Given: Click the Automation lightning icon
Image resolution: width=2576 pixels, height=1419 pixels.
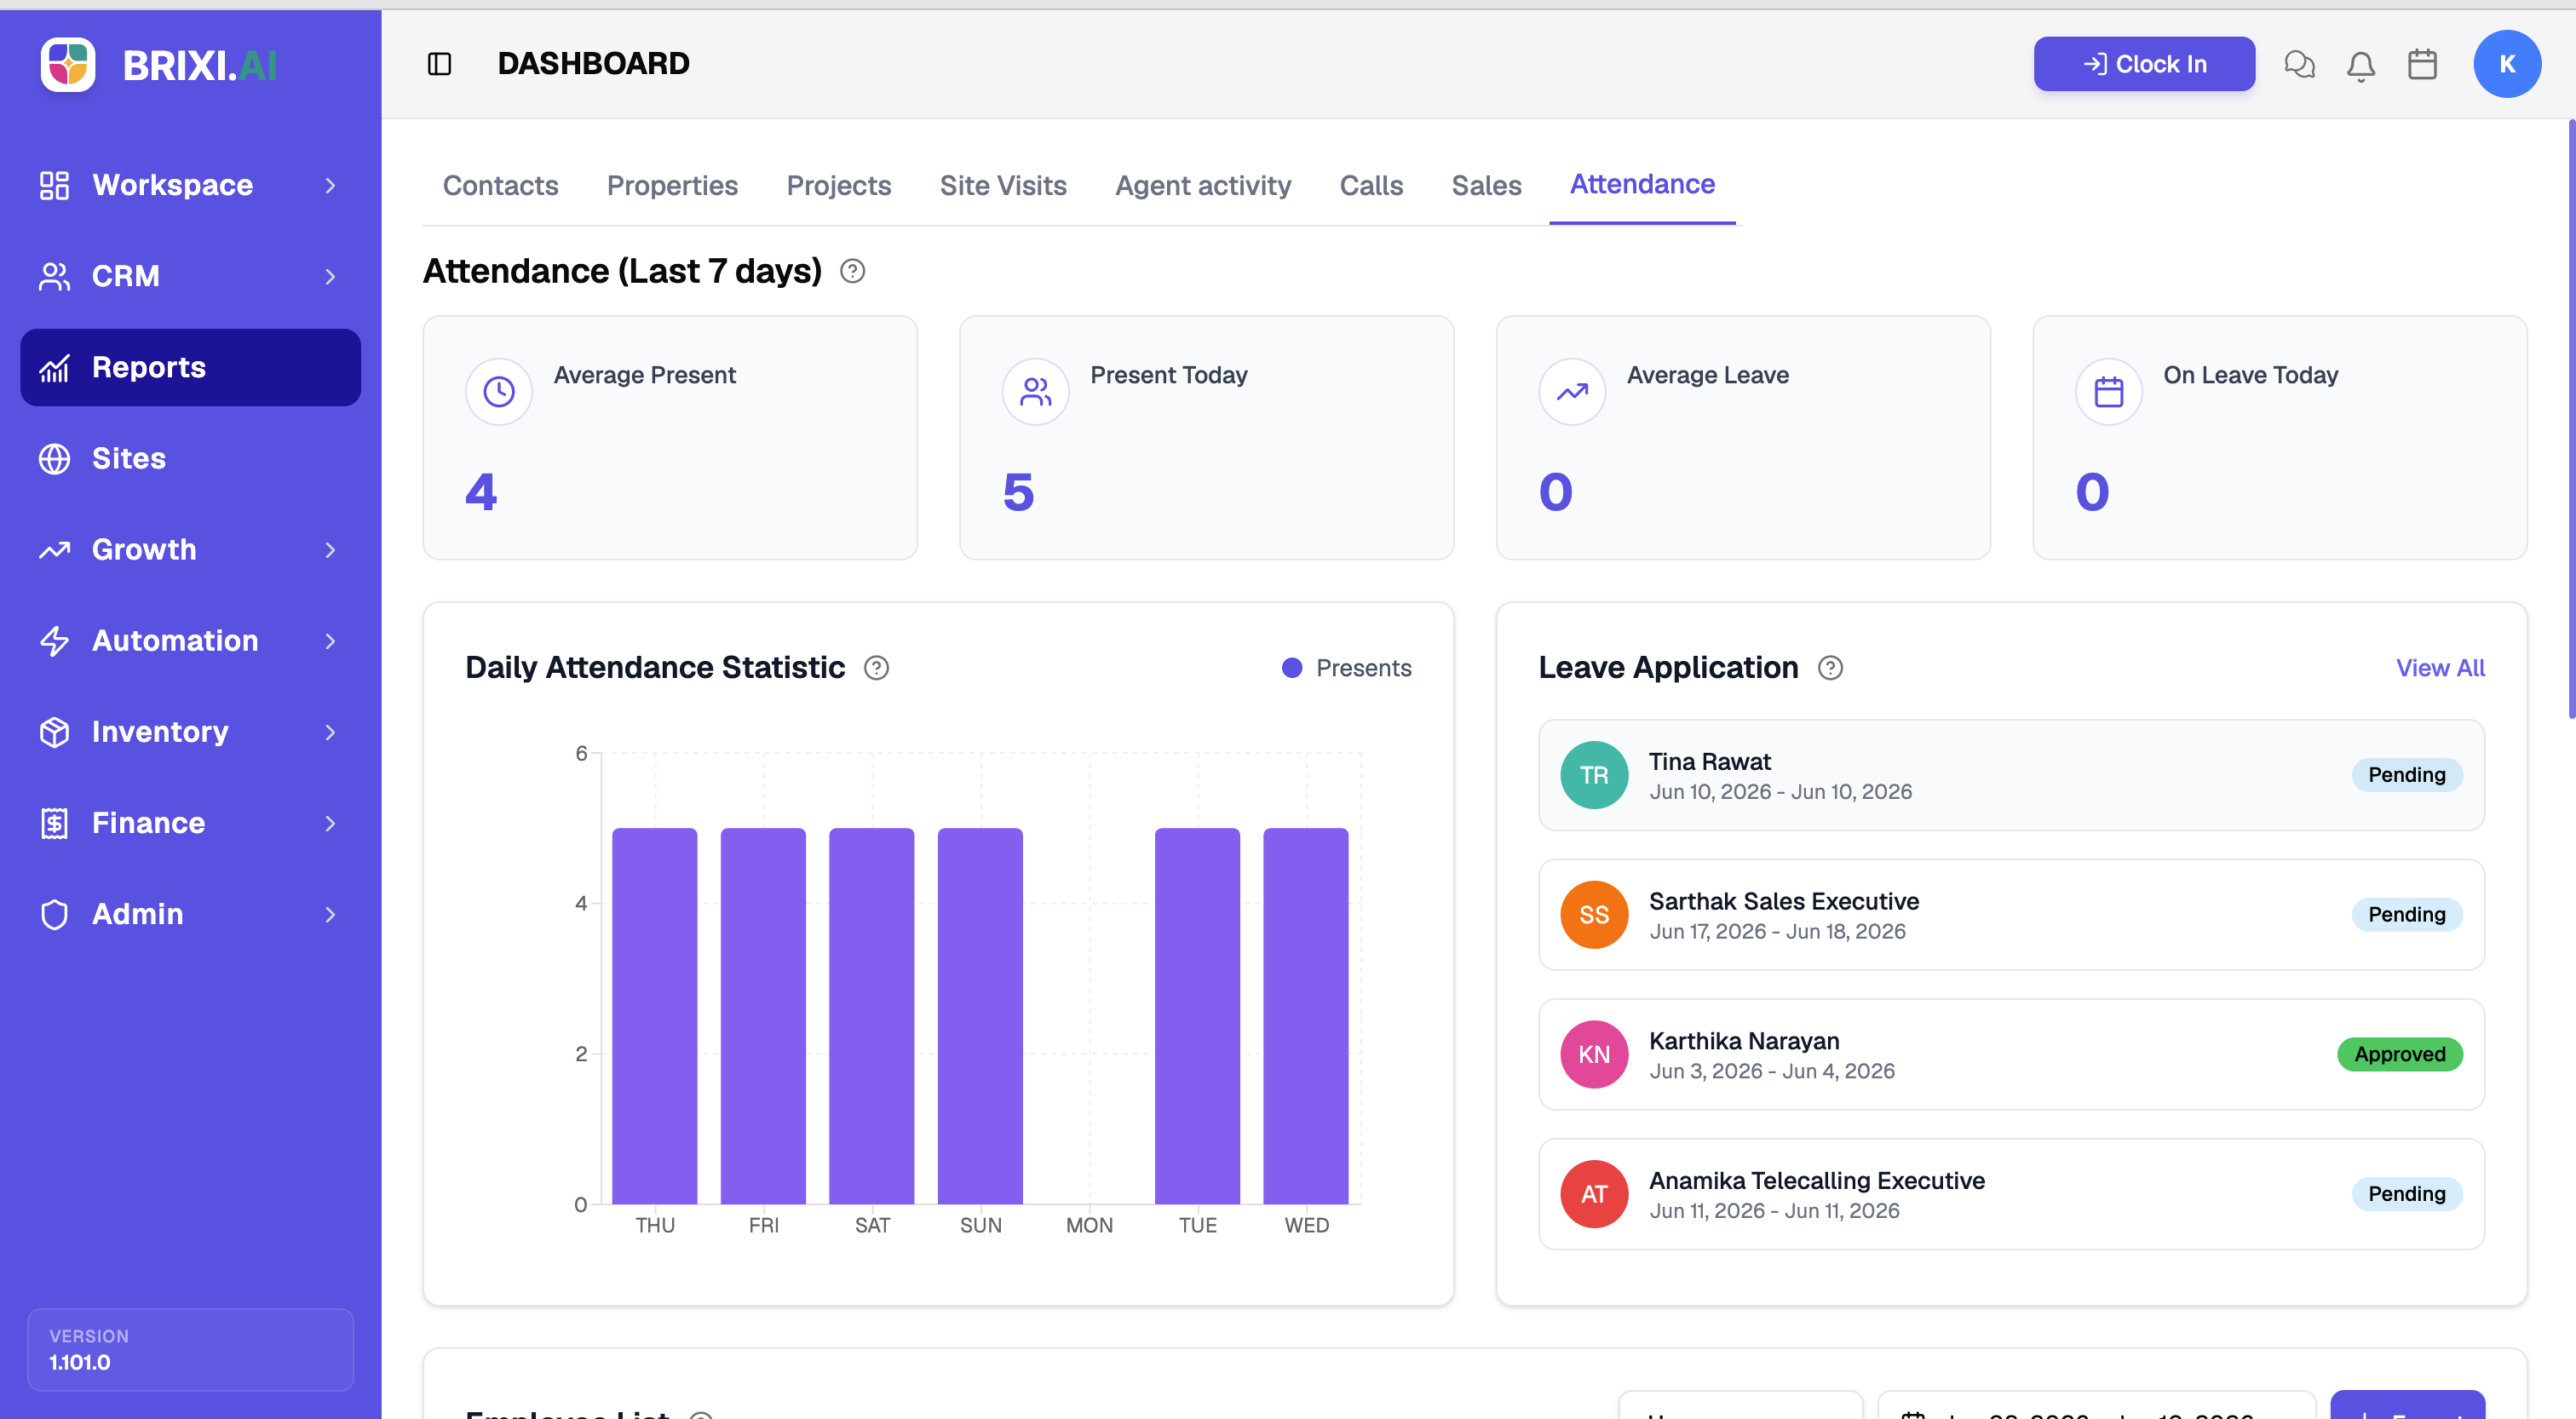Looking at the screenshot, I should (54, 640).
